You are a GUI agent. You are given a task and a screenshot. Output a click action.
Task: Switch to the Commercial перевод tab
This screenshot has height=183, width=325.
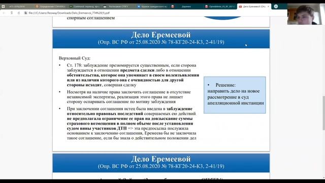tap(85, 7)
